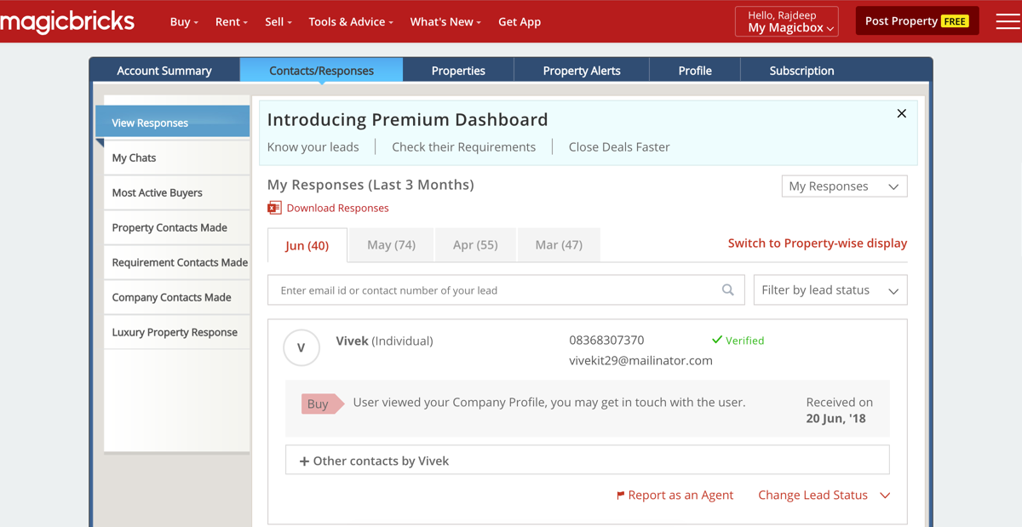The height and width of the screenshot is (527, 1022).
Task: Click the magicbricks logo
Action: pyautogui.click(x=67, y=22)
